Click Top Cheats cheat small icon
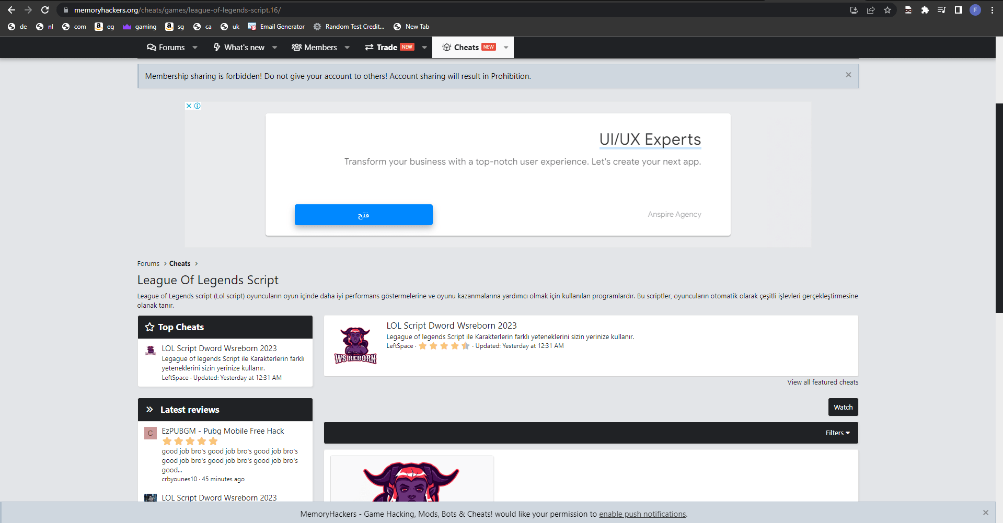The height and width of the screenshot is (523, 1003). tap(151, 351)
